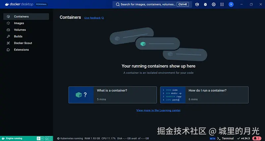
Task: Open the How do I run a container? card
Action: coord(204,95)
